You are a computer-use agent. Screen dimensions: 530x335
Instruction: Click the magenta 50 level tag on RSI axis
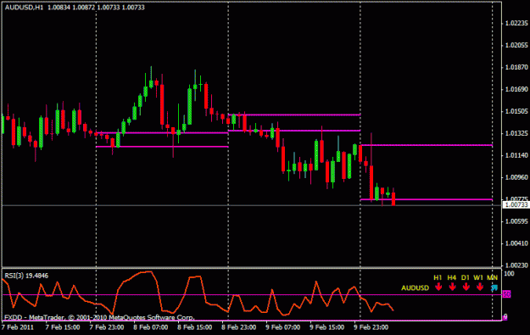point(506,294)
